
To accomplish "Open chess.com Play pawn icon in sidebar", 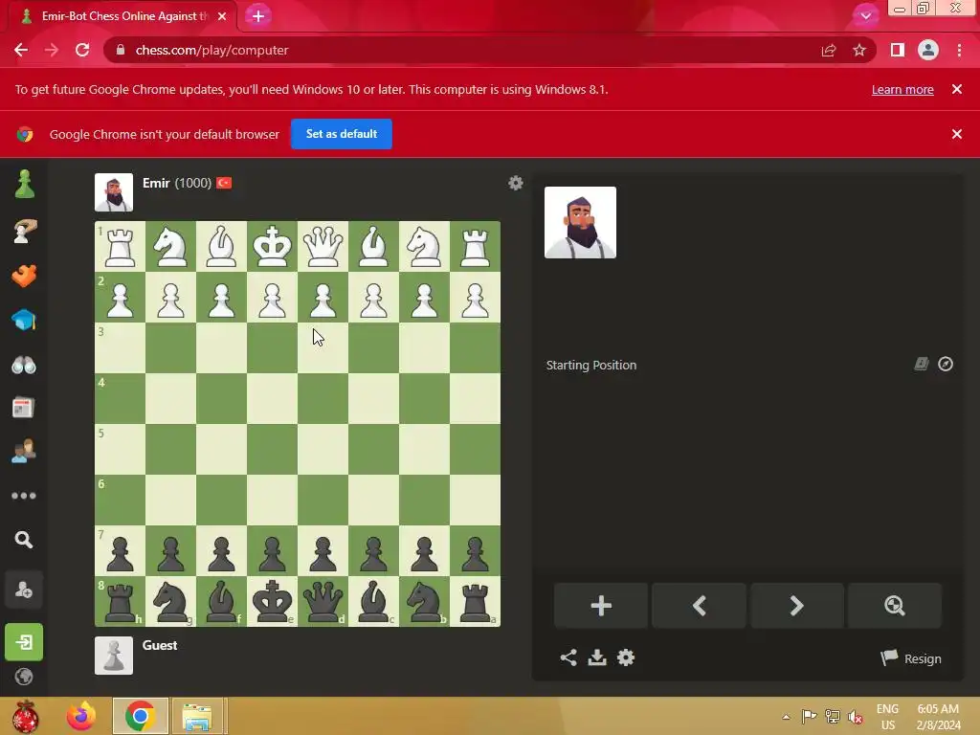I will click(24, 184).
